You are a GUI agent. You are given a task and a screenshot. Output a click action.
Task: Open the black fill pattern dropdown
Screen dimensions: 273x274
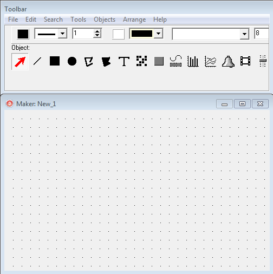click(x=158, y=34)
